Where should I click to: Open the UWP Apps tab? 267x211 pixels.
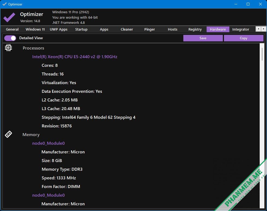pyautogui.click(x=58, y=29)
